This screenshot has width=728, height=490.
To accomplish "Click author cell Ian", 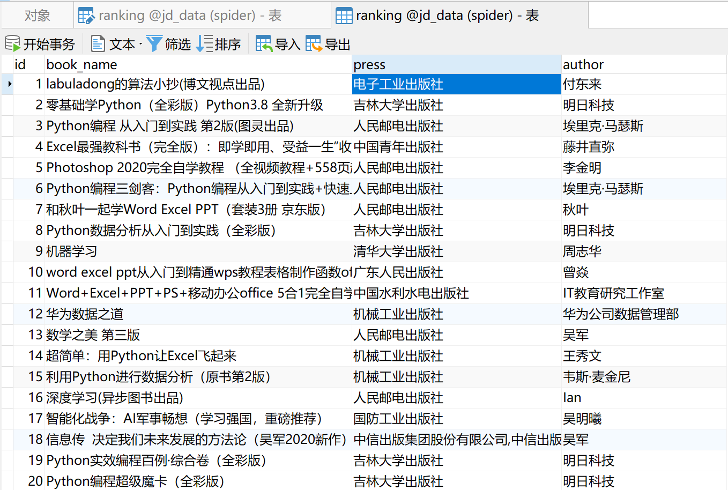I will [644, 398].
